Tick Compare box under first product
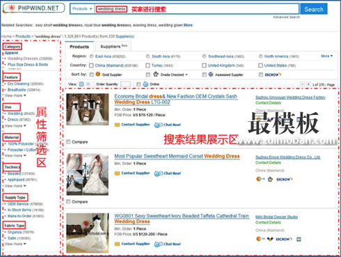The image size is (341, 257). click(68, 141)
